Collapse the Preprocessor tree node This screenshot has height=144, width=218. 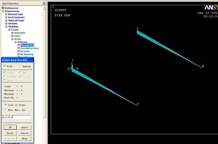pos(3,11)
